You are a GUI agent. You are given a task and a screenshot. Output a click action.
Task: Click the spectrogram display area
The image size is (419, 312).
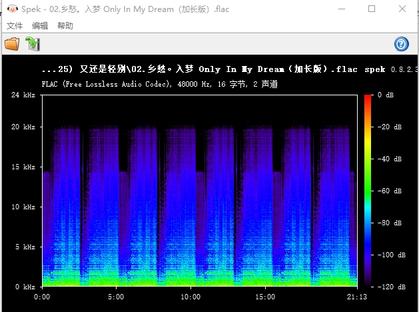pos(200,191)
